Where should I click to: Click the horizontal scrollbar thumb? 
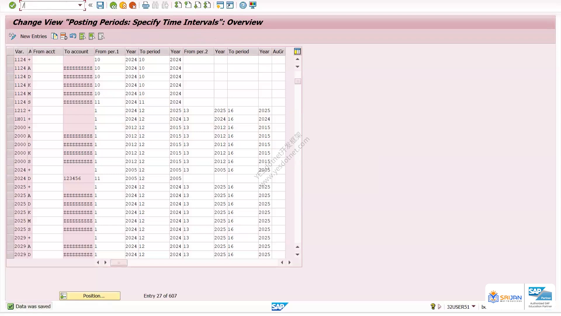[x=119, y=263]
